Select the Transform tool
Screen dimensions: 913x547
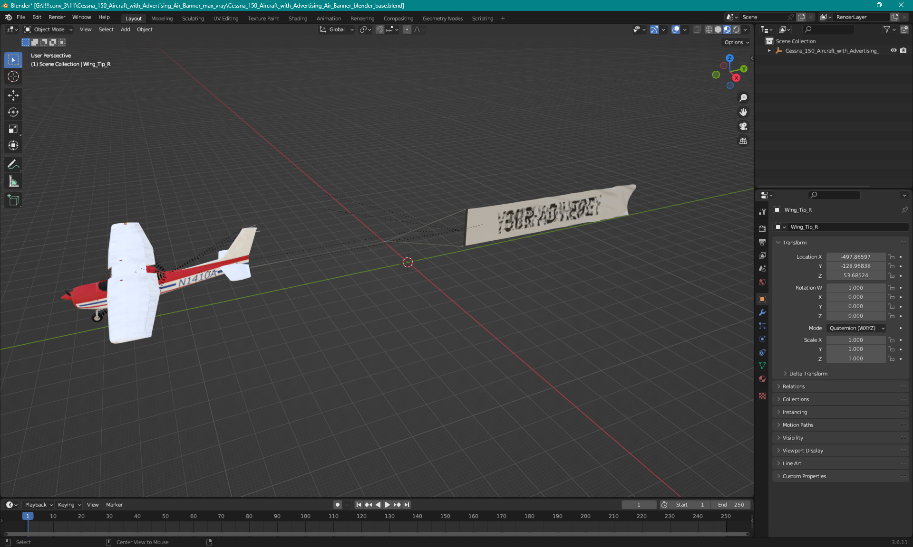[13, 145]
